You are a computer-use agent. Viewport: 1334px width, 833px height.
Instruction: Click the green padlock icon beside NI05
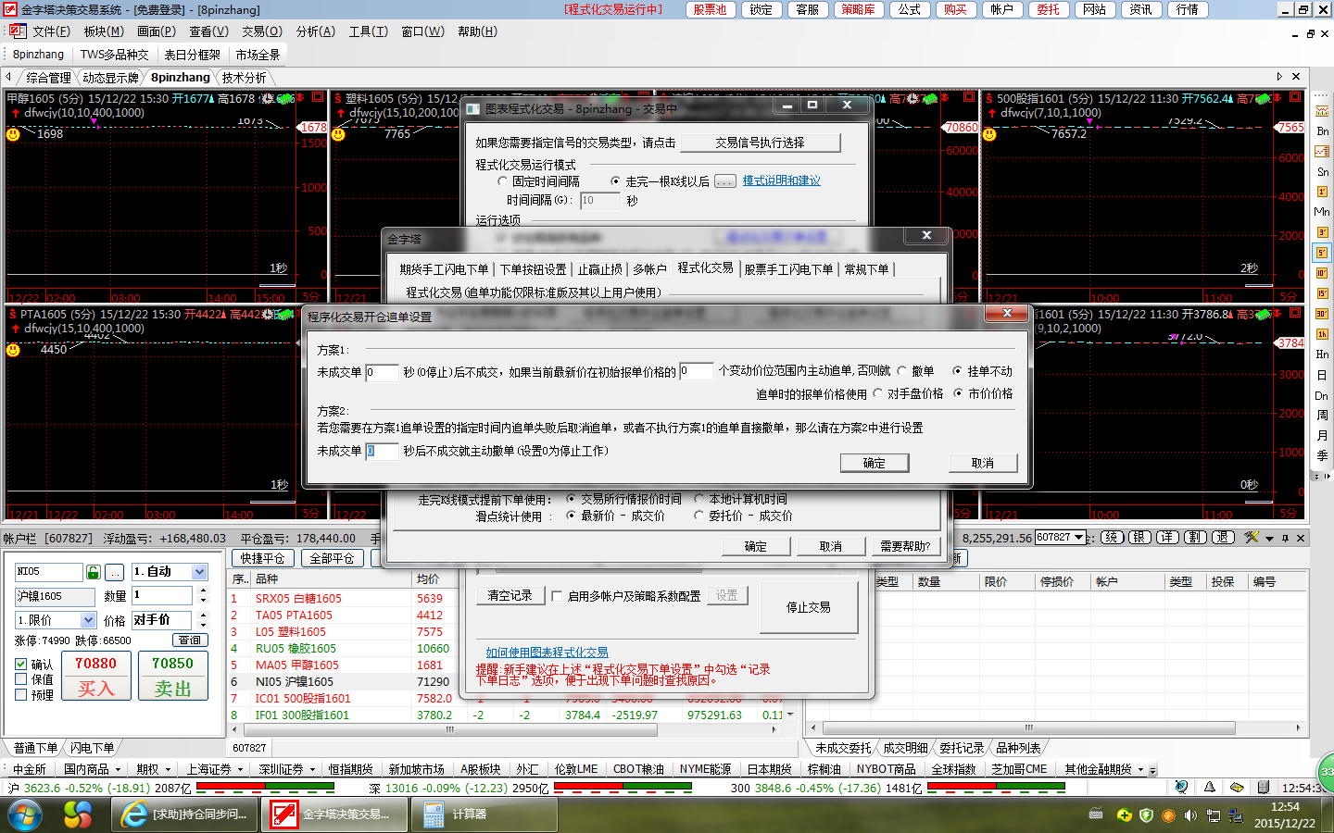coord(93,572)
